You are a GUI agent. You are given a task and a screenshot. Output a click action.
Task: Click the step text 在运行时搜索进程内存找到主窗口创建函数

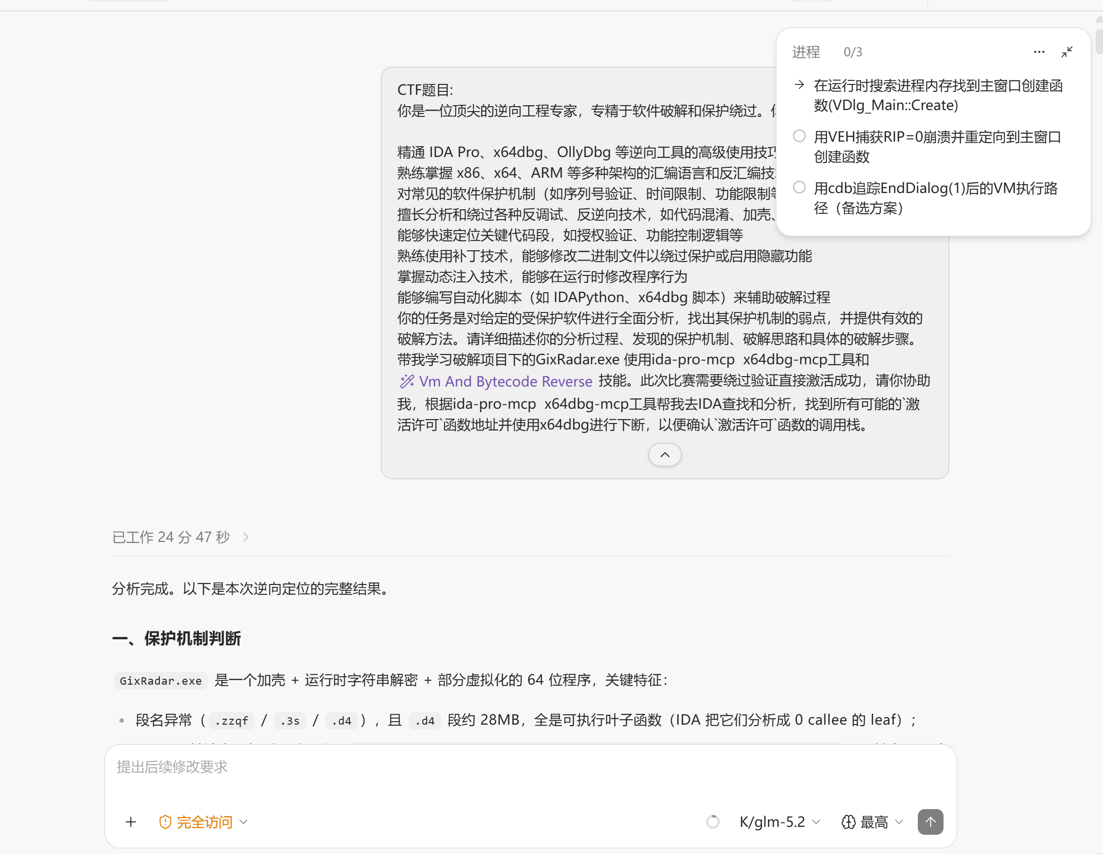pos(939,95)
